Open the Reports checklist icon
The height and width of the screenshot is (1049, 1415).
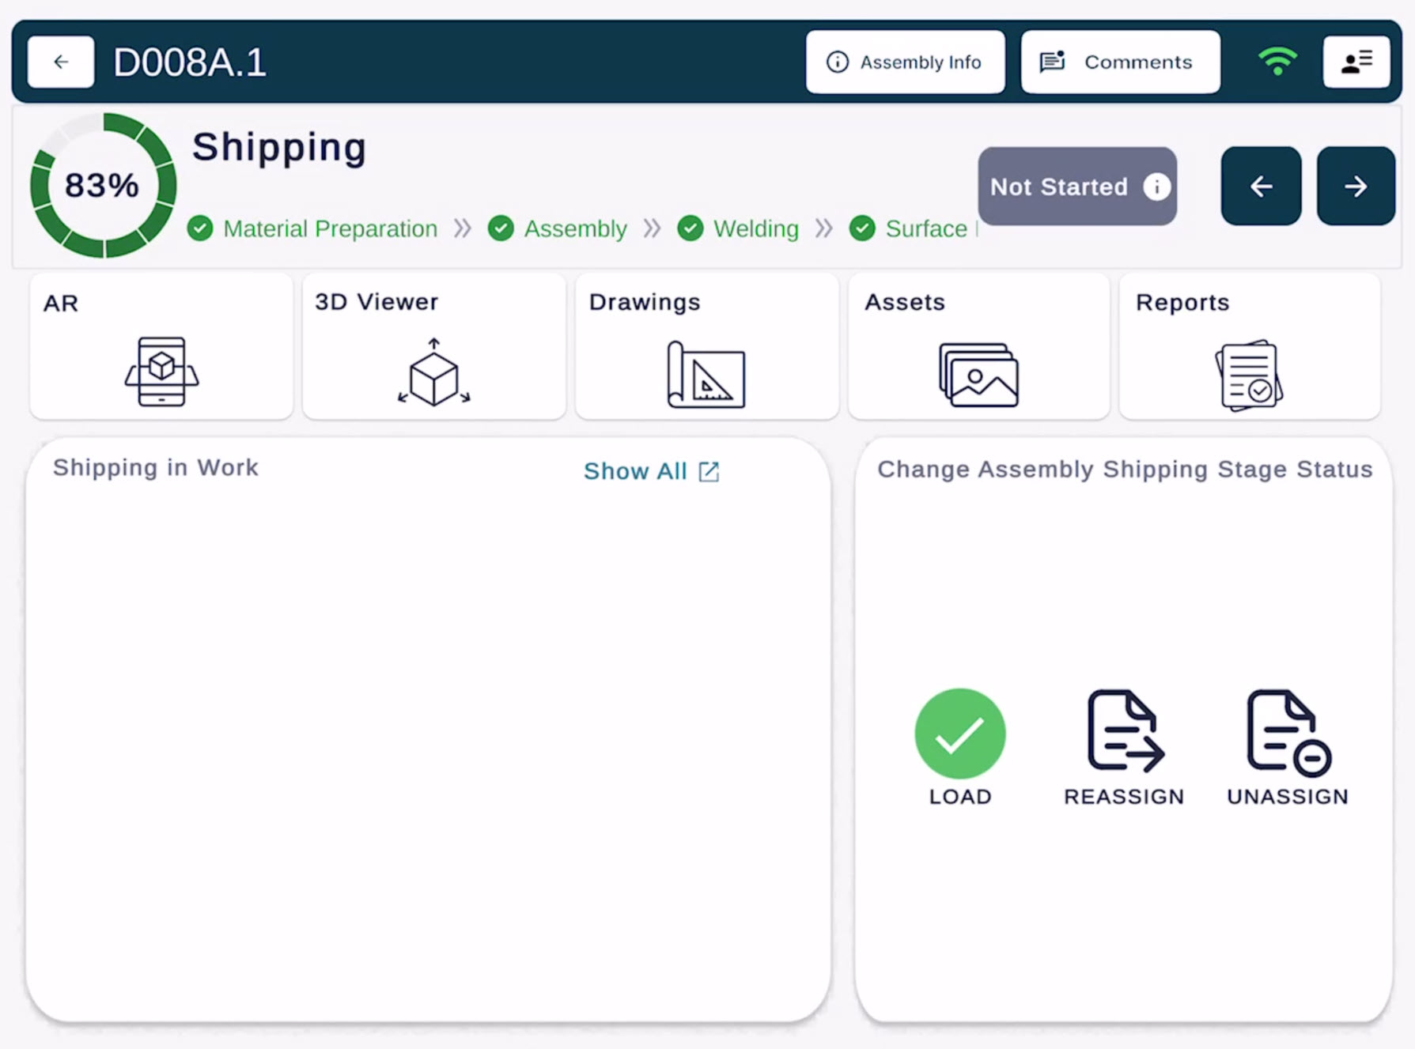coord(1249,375)
